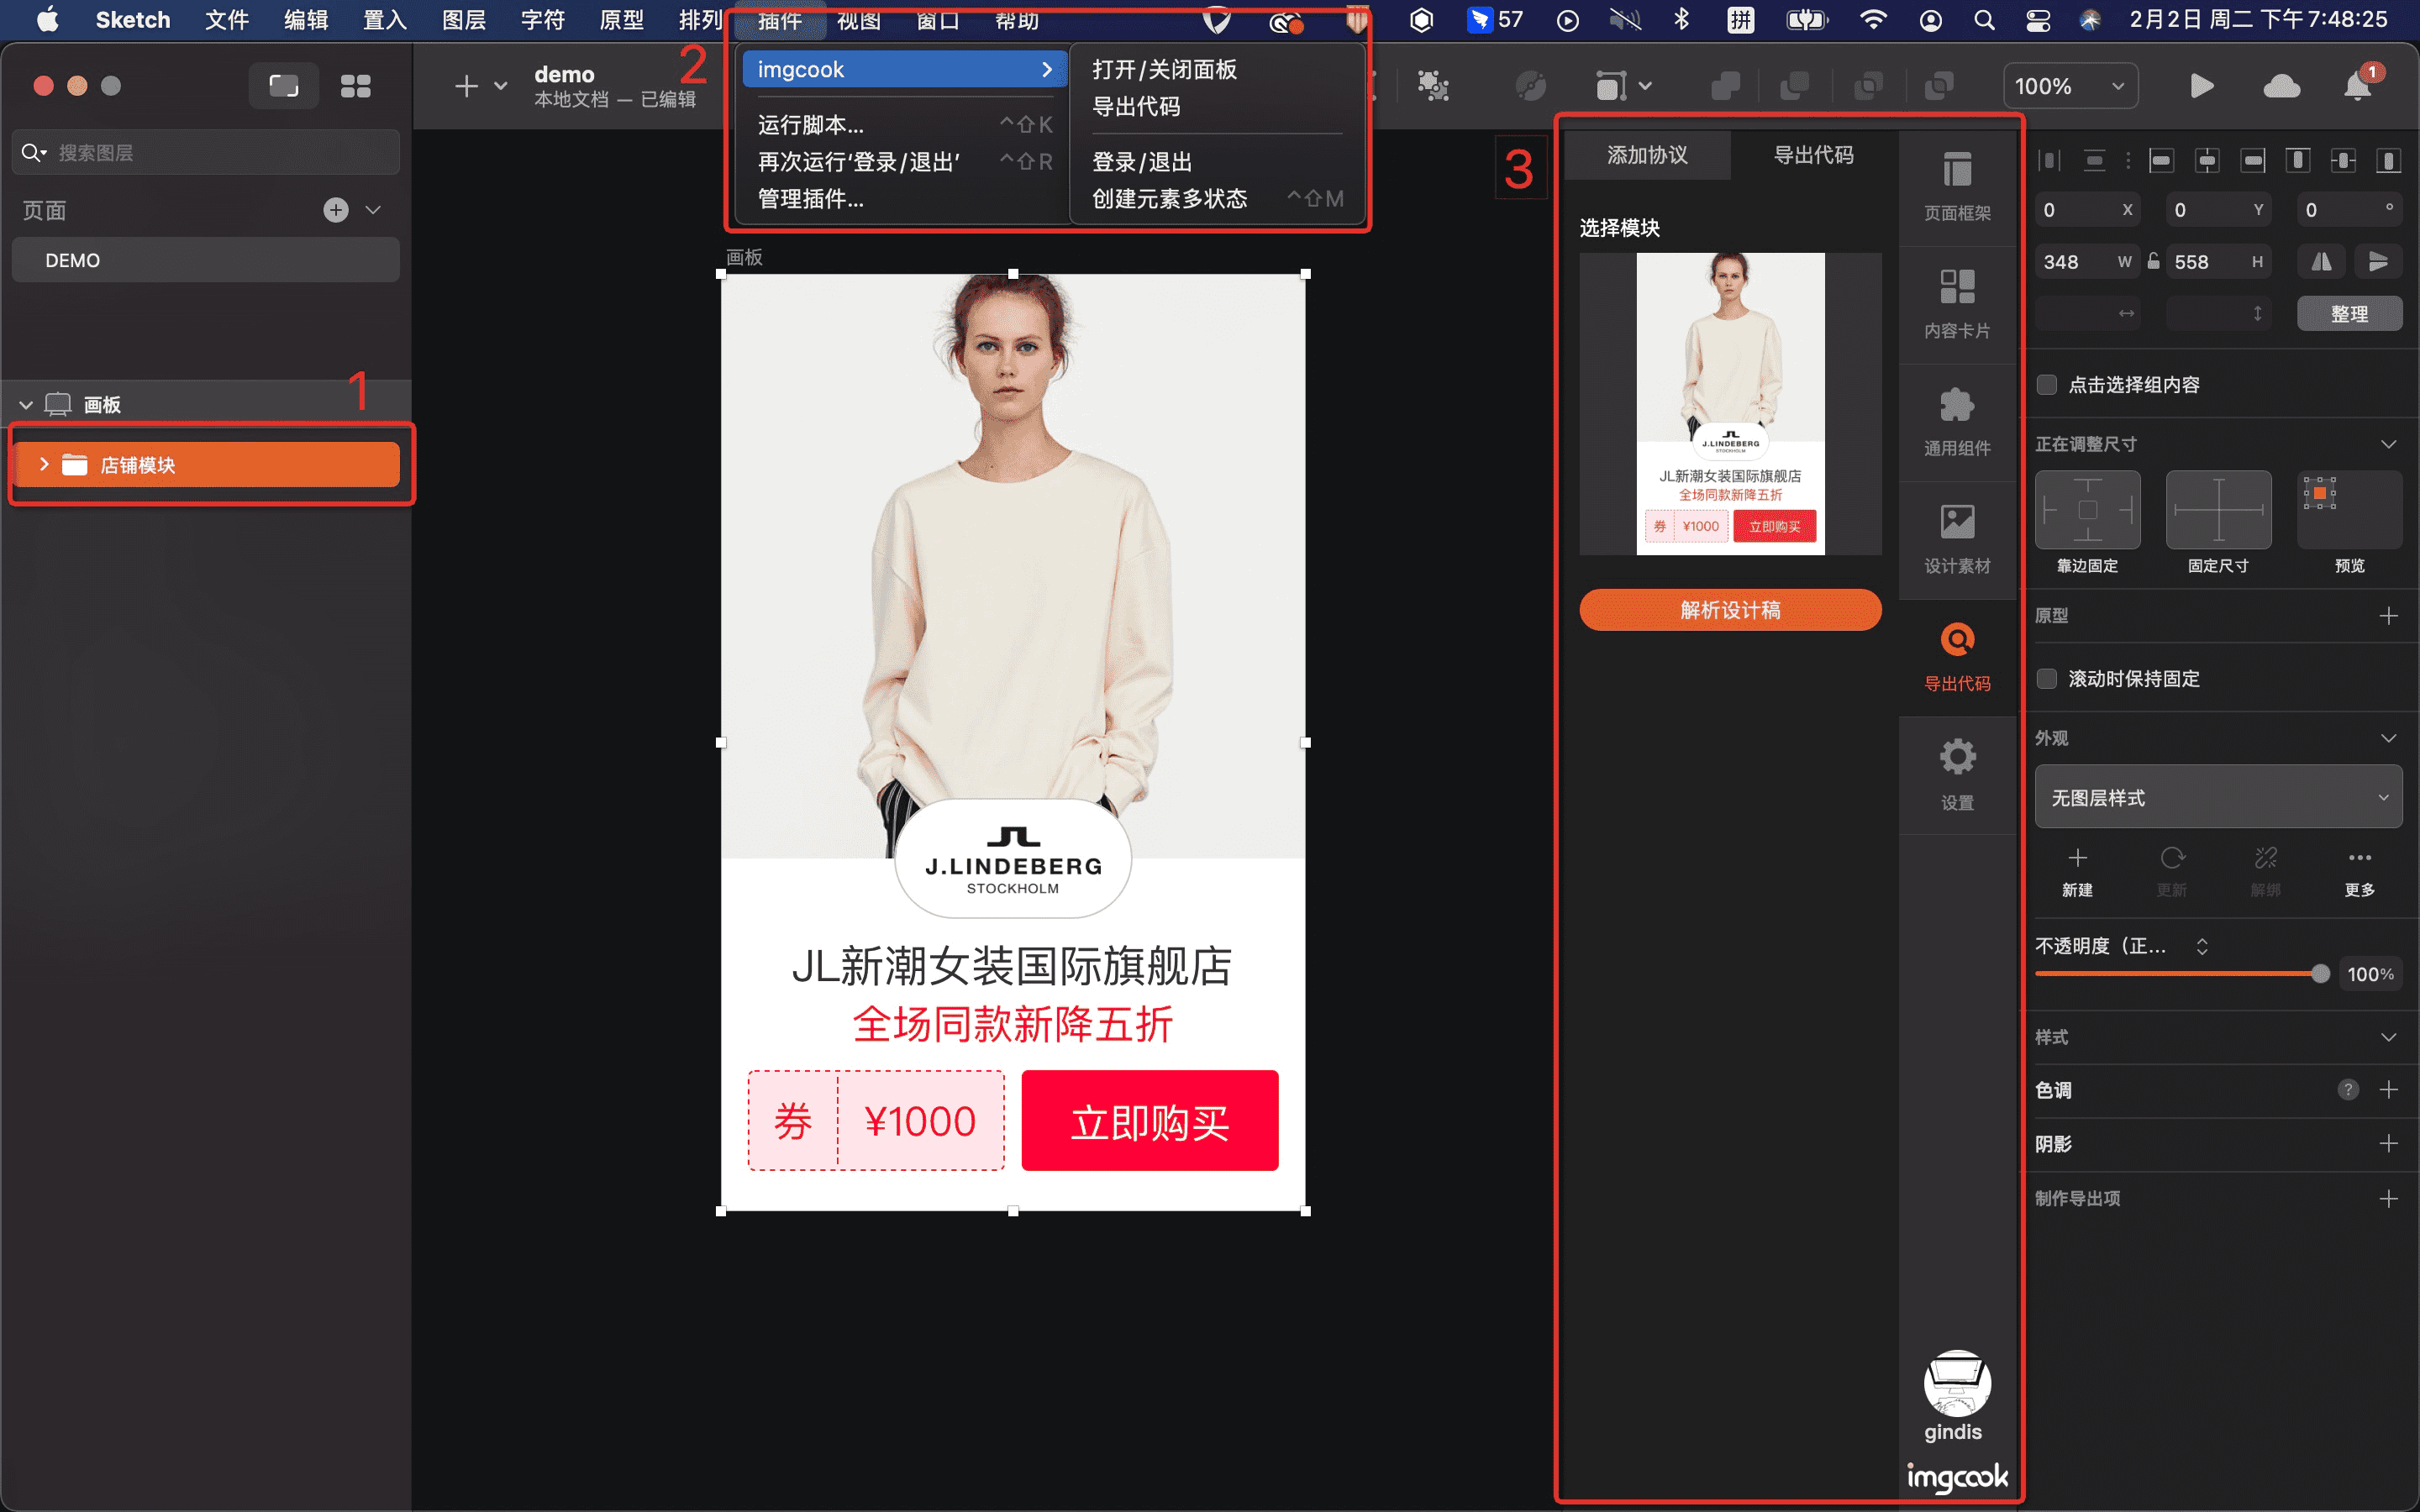The height and width of the screenshot is (1512, 2420).
Task: Open the zoom 100% dropdown
Action: click(x=2070, y=86)
